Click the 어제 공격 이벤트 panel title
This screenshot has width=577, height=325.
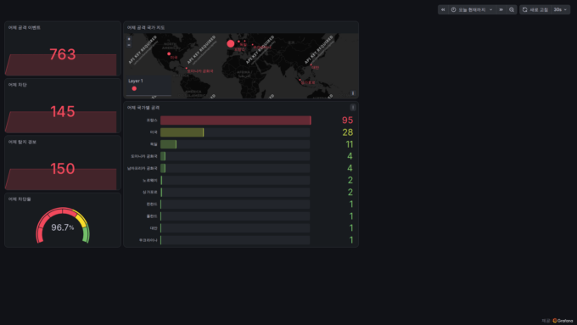[25, 28]
